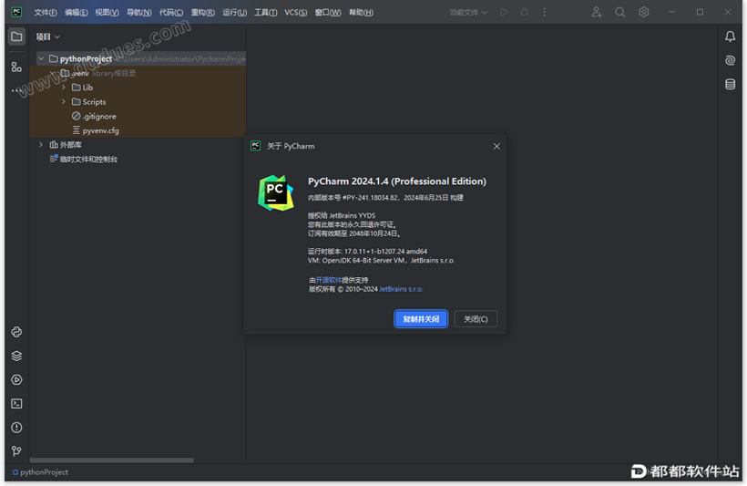Open the More Actions vertical dots menu
The height and width of the screenshot is (486, 747).
click(544, 12)
